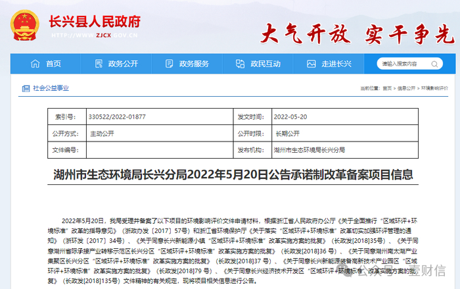This screenshot has height=289, width=460.
Task: Click the 信息公开 breadcrumb link
Action: click(406, 88)
